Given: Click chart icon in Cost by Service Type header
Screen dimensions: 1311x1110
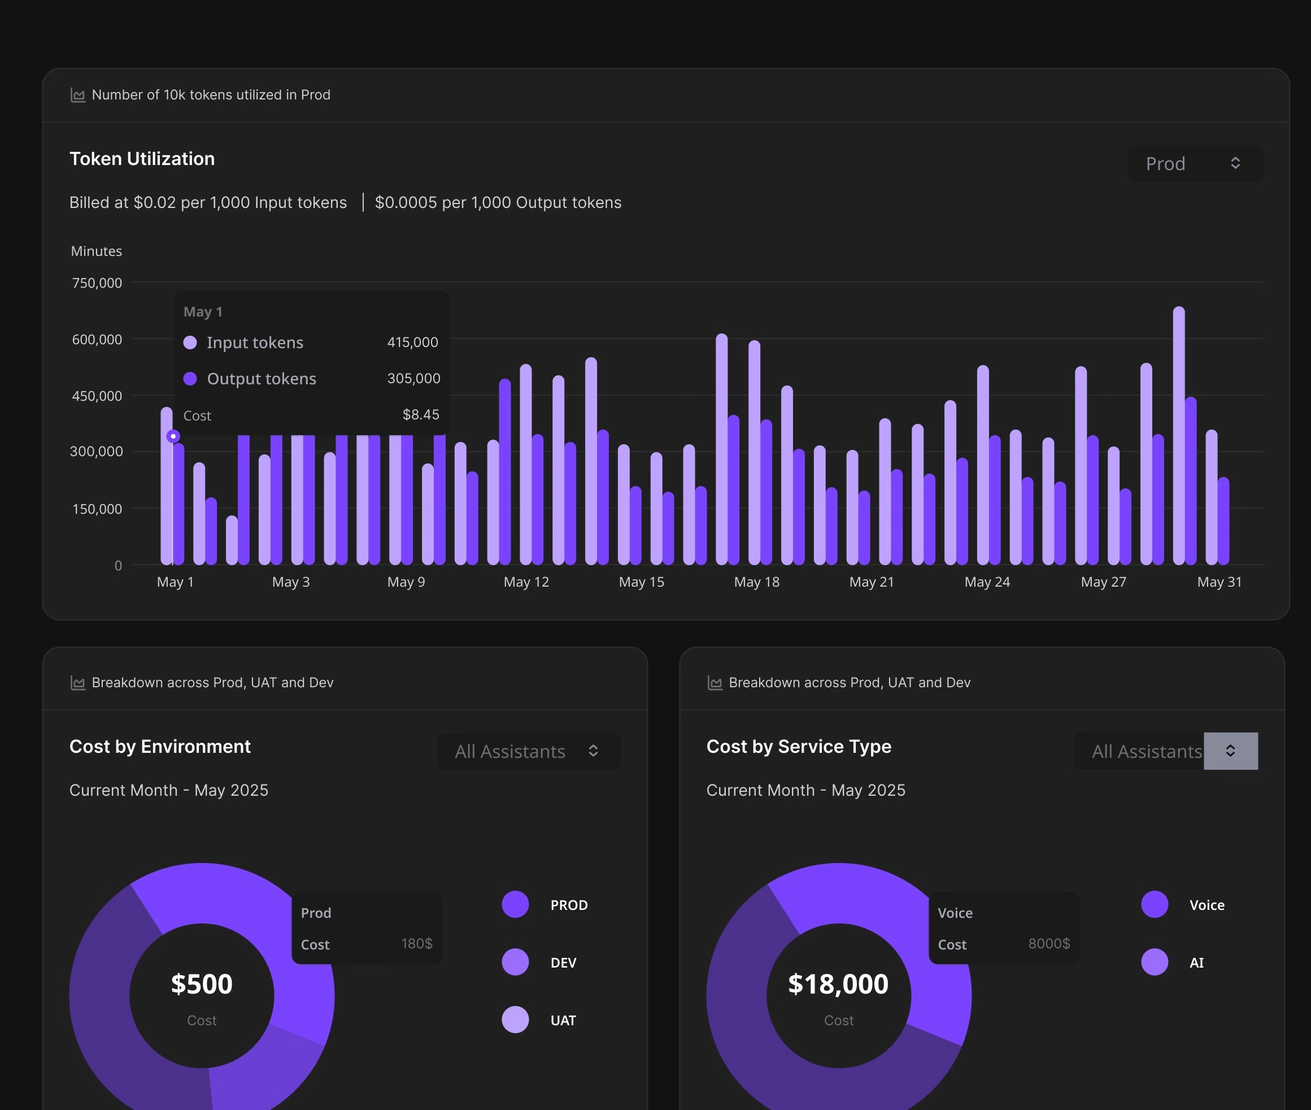Looking at the screenshot, I should 715,683.
